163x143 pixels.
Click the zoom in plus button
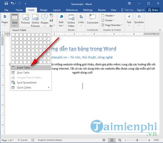[149, 140]
